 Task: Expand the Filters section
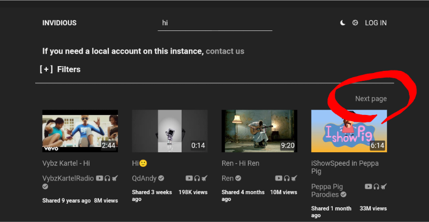click(x=60, y=69)
